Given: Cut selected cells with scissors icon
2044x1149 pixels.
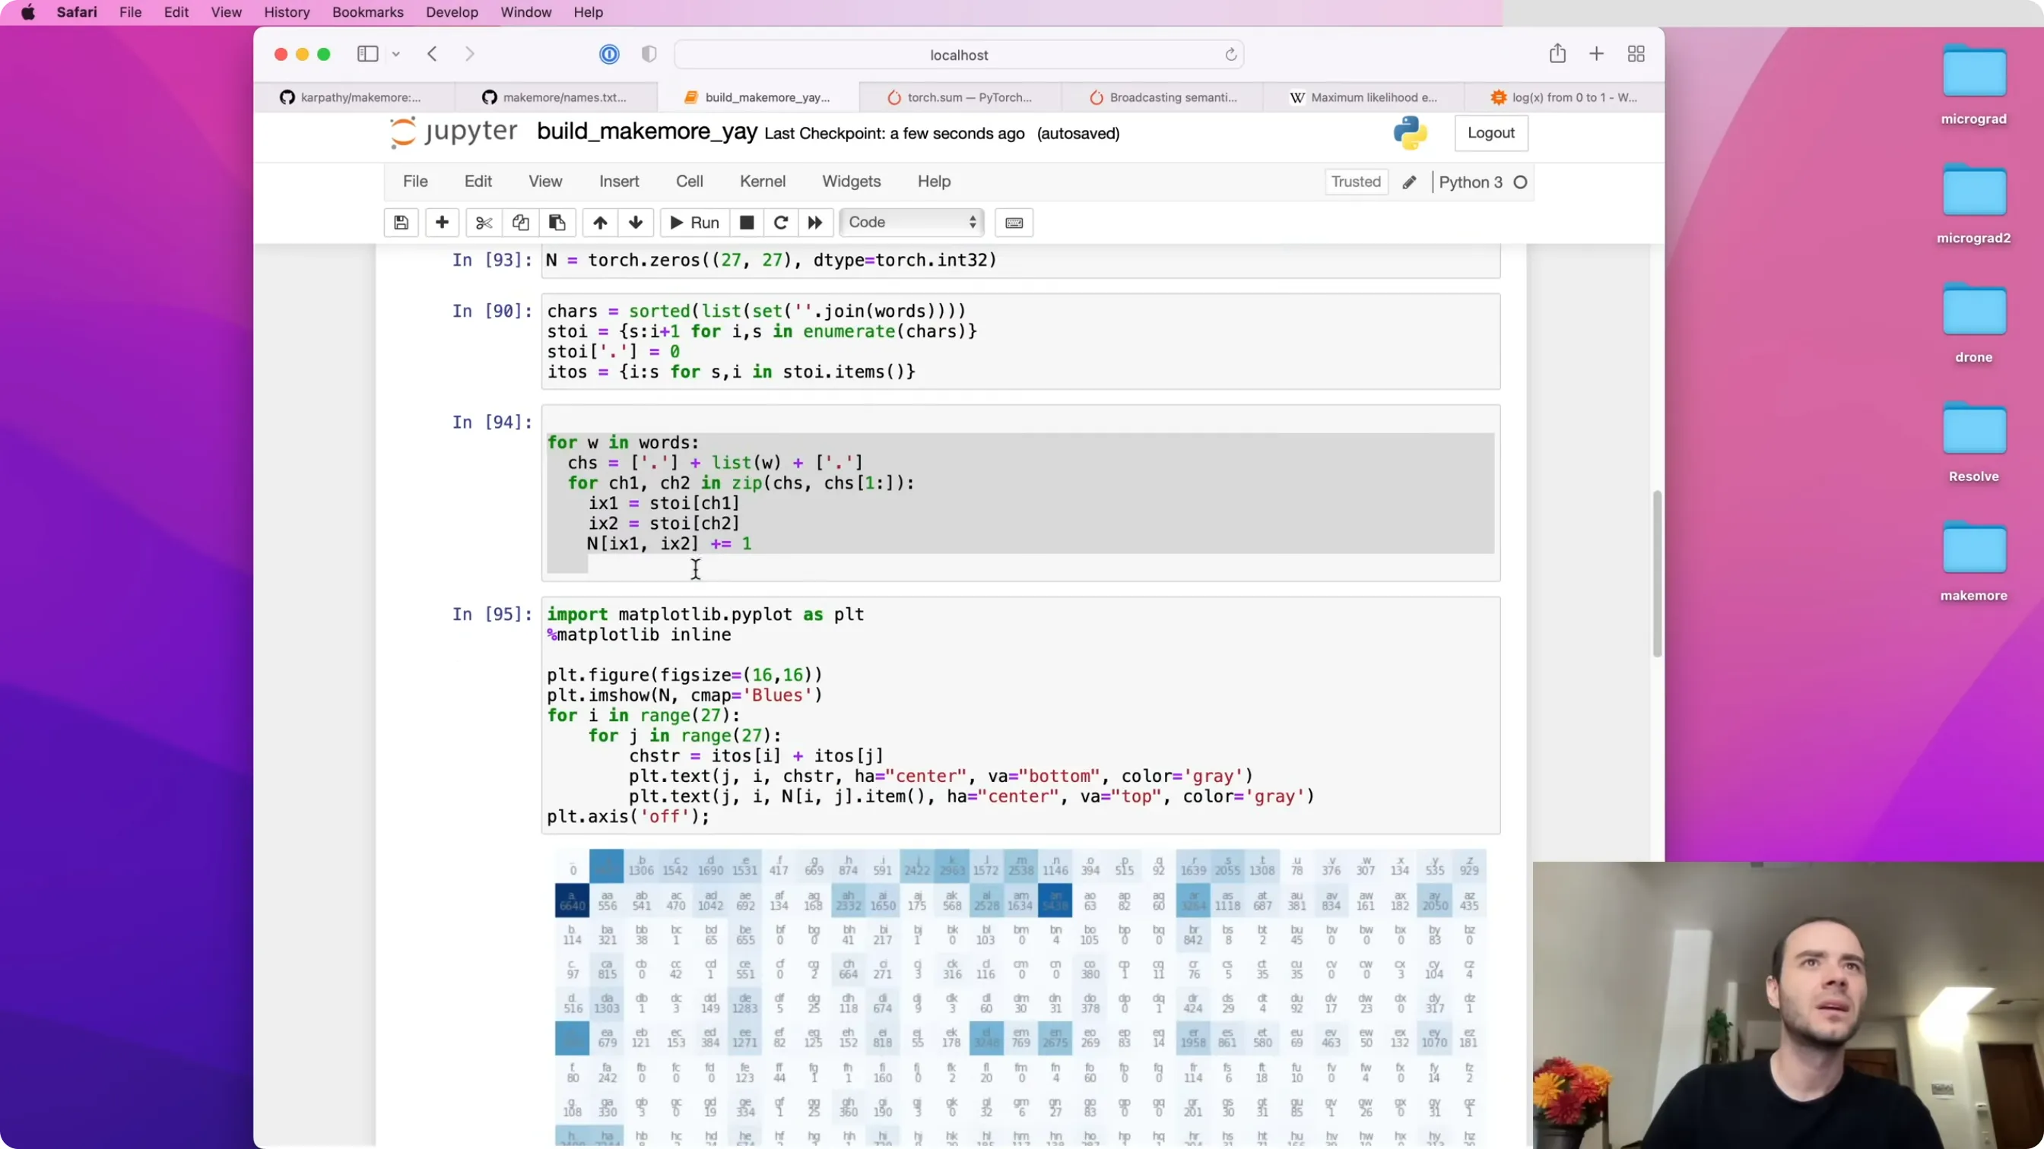Looking at the screenshot, I should click(484, 223).
